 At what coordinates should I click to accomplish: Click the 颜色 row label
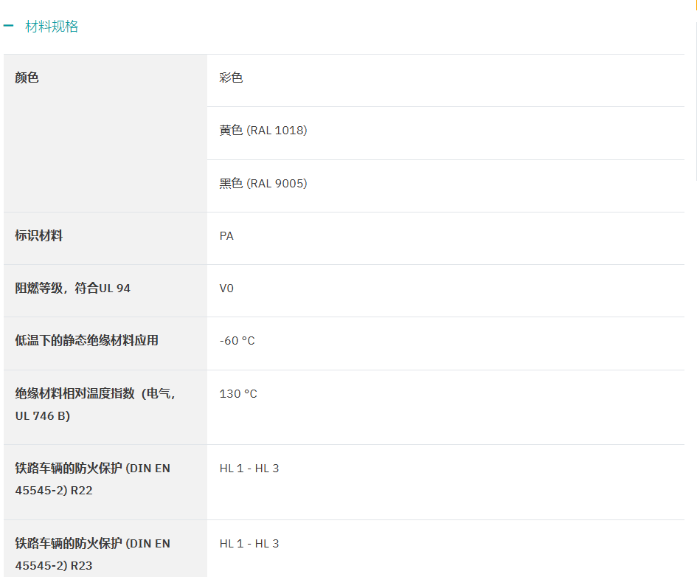(27, 77)
